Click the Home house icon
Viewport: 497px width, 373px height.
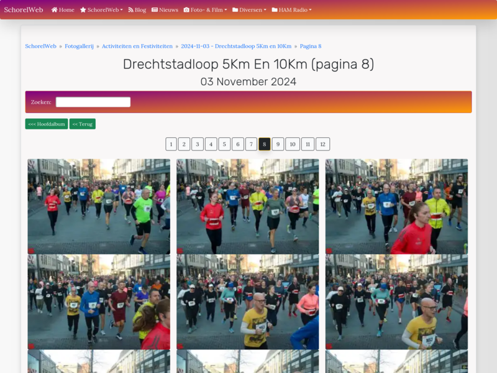click(54, 10)
